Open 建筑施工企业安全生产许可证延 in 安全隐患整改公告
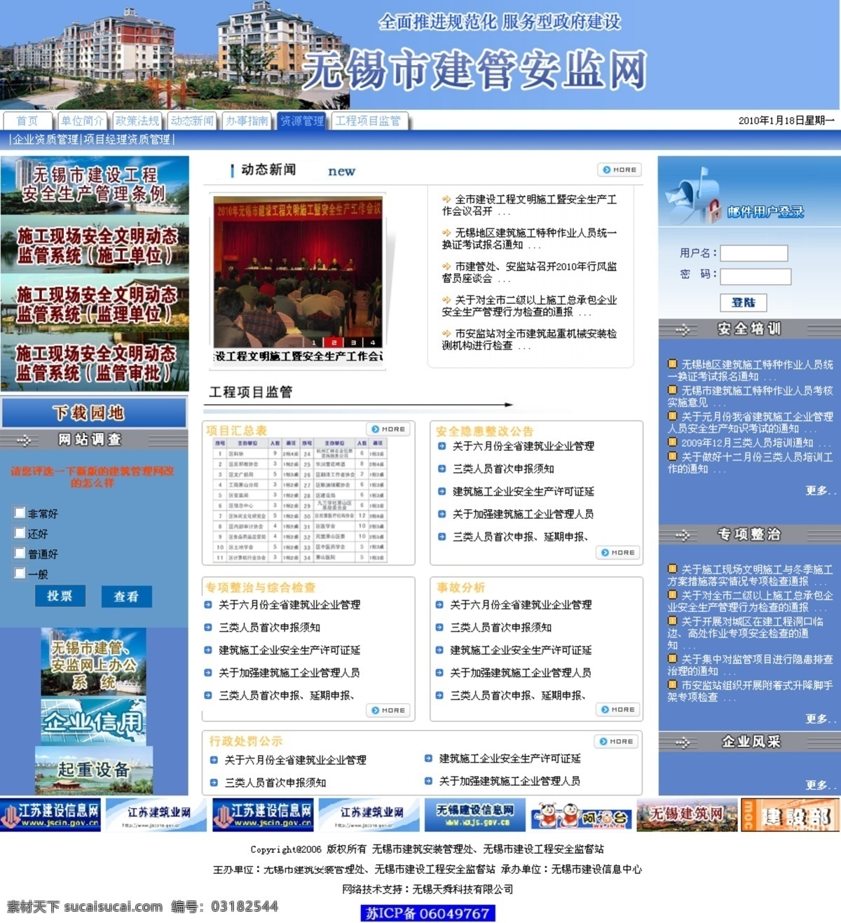 point(523,492)
